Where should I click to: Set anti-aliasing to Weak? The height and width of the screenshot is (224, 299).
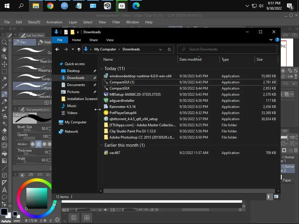(39, 144)
